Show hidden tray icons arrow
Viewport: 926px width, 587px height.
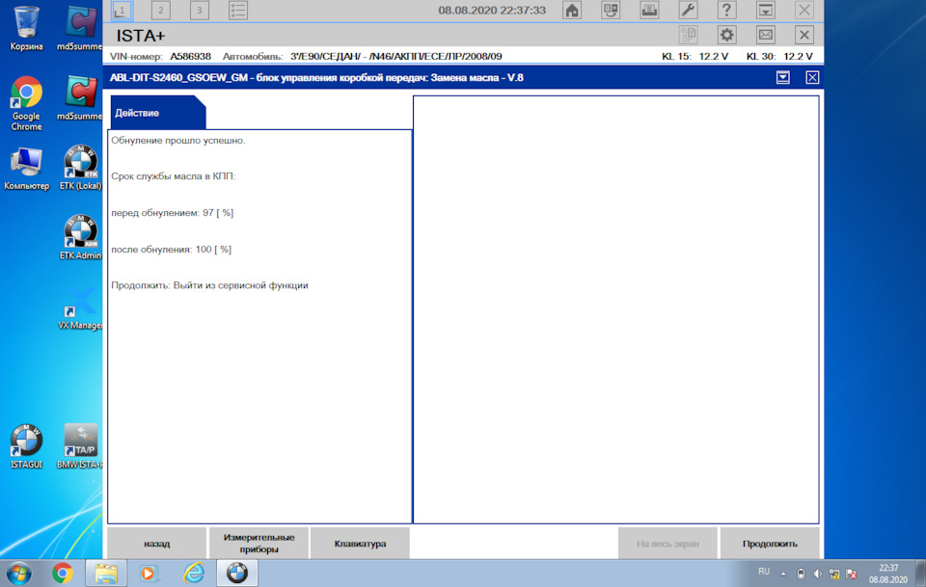(783, 574)
